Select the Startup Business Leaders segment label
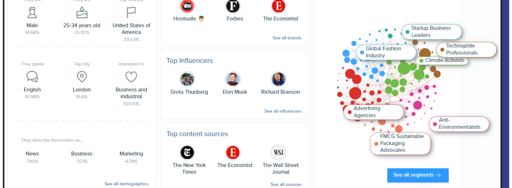This screenshot has height=188, width=512. click(431, 32)
